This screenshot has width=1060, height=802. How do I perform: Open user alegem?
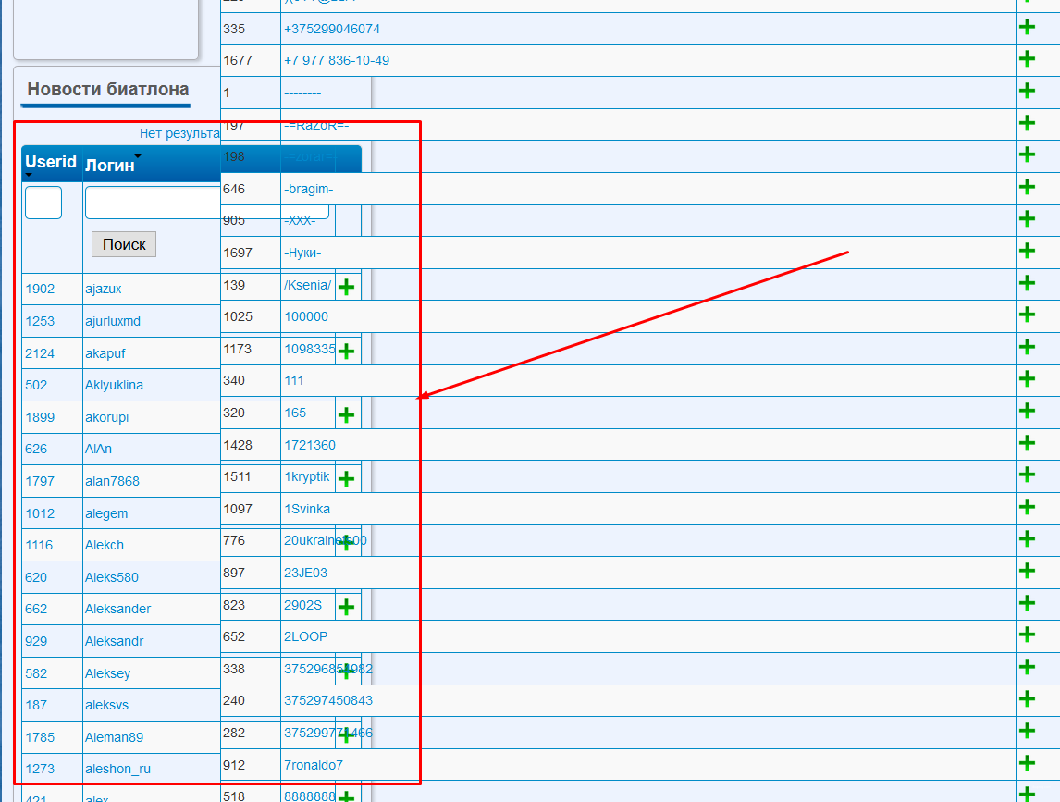pos(106,514)
